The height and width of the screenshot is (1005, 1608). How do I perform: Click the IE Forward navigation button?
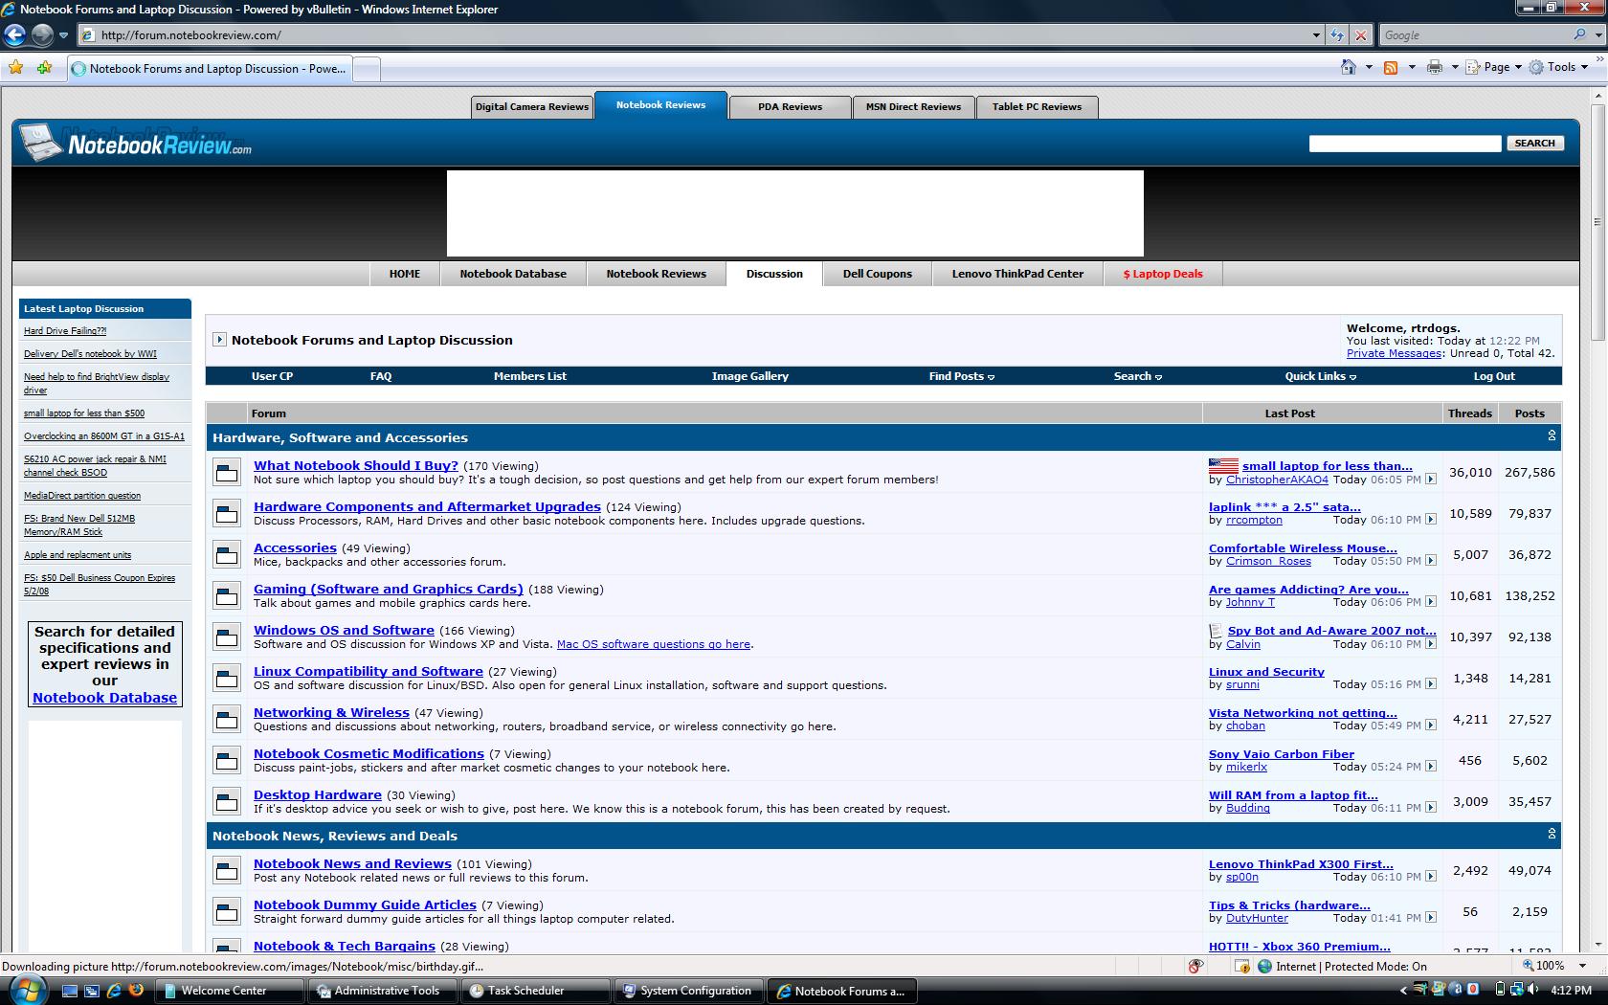42,35
